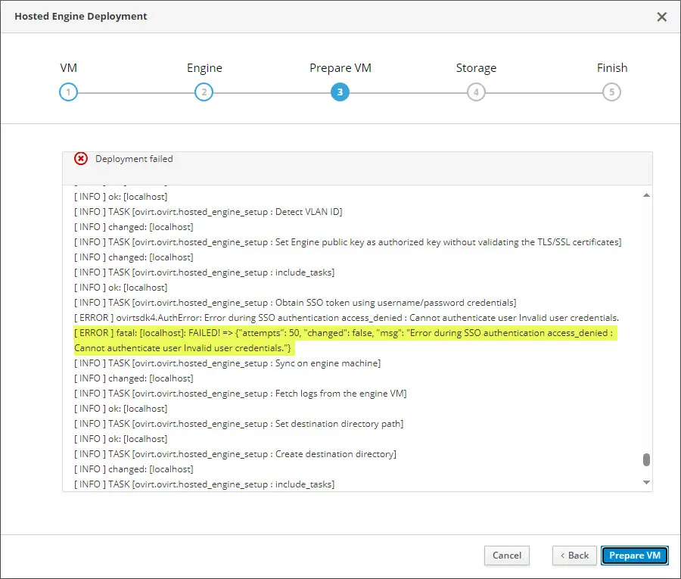The width and height of the screenshot is (681, 579).
Task: Click the red Deployment failed error icon
Action: click(x=81, y=159)
